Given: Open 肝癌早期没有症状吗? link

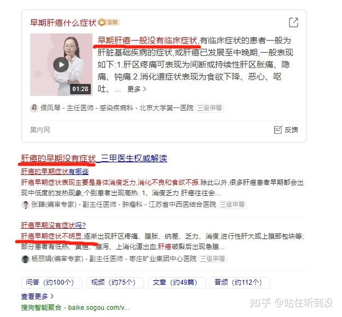Looking at the screenshot, I should 54,225.
